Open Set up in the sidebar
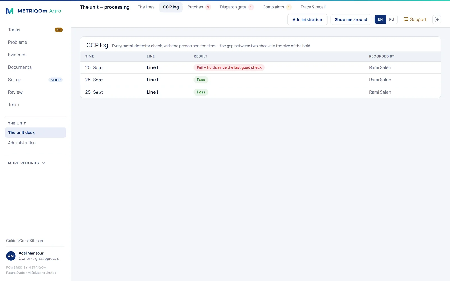 [x=35, y=80]
